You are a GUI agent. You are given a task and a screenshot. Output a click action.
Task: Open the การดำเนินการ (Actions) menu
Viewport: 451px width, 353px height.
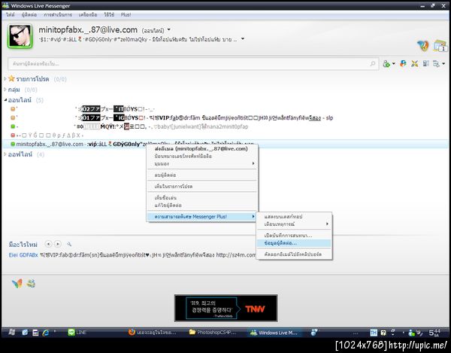(x=58, y=15)
